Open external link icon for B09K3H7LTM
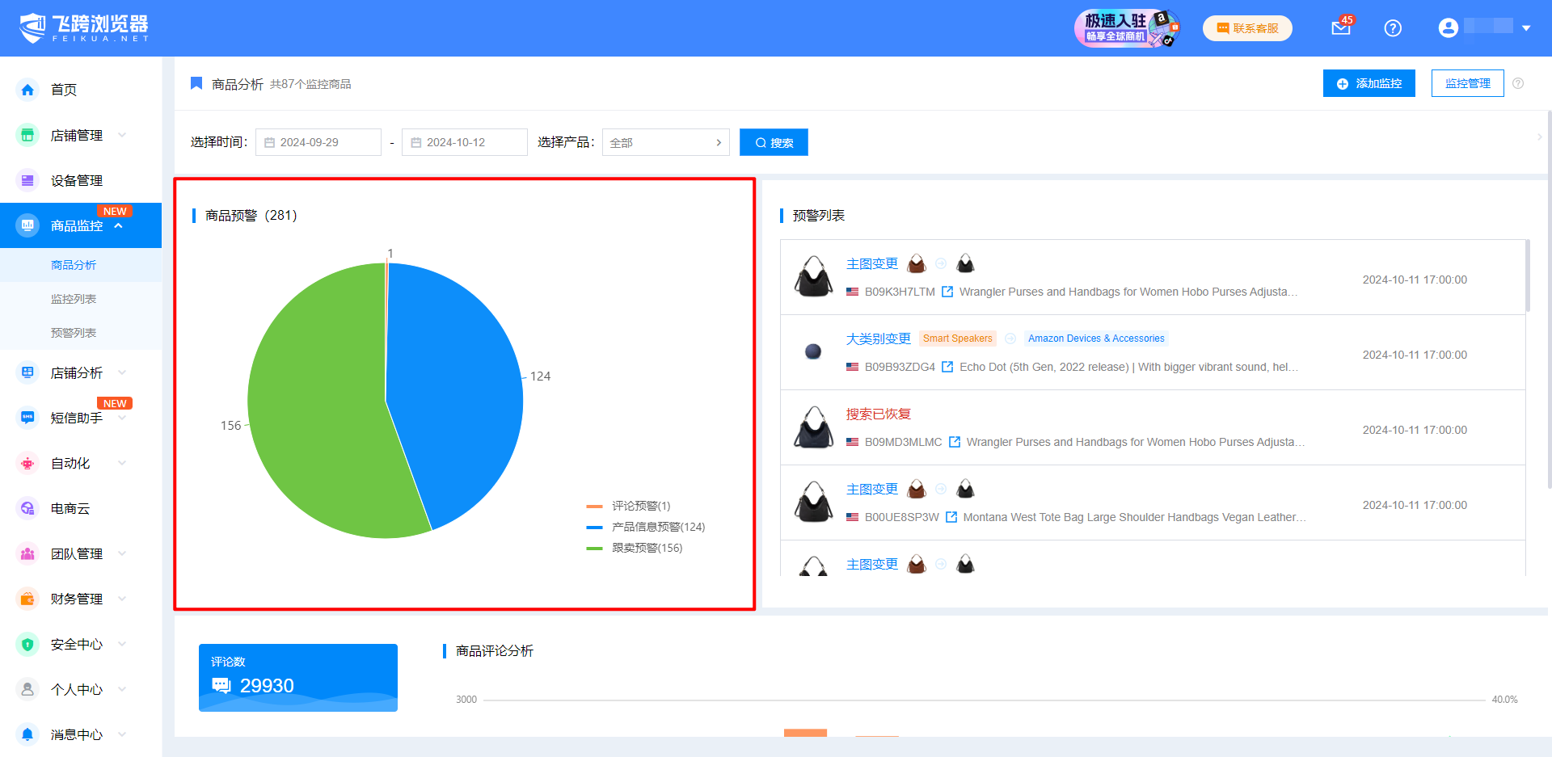The image size is (1552, 757). [x=947, y=292]
